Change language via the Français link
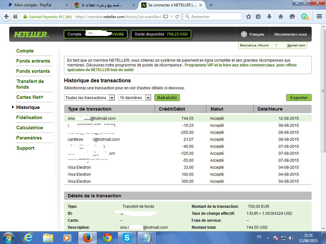Screen dimensions: 326x244 (257, 34)
